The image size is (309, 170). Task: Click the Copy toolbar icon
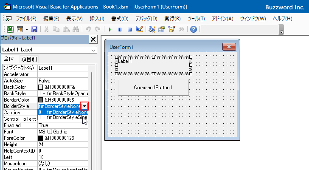tap(56, 29)
